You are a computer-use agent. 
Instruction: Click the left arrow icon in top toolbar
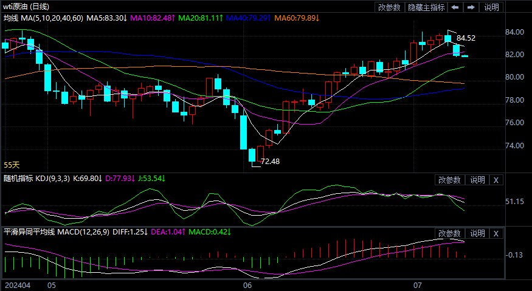[455, 7]
